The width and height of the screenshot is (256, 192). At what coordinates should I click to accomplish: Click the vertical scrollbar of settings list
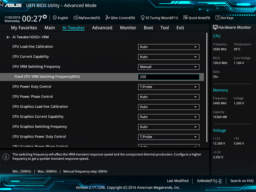[x=207, y=89]
